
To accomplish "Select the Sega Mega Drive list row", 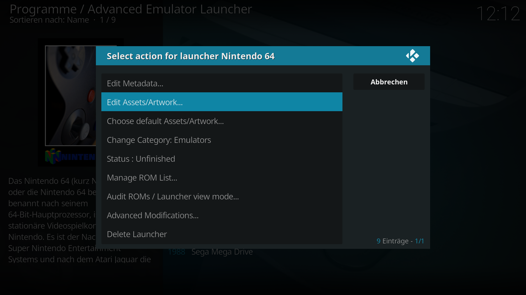I will point(210,252).
